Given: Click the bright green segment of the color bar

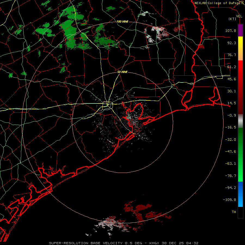Looking at the screenshot, I should click(240, 155).
